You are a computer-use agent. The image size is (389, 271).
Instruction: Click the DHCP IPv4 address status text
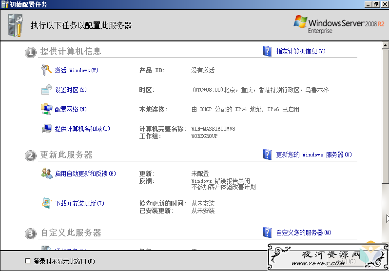[245, 109]
